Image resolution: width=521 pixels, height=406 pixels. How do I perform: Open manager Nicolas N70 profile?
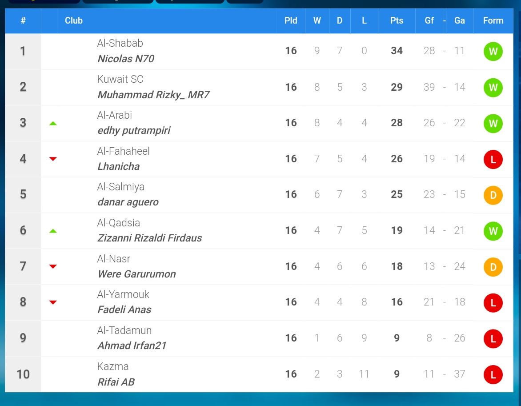(x=126, y=59)
